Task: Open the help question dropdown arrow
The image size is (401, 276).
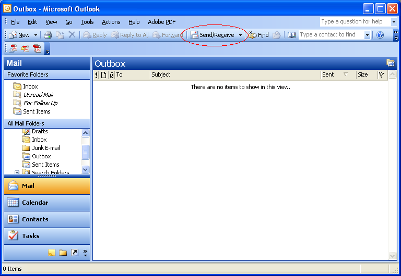Action: tap(394, 22)
